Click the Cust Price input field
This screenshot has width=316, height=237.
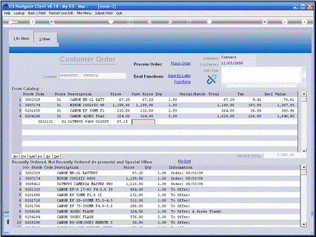pos(143,122)
